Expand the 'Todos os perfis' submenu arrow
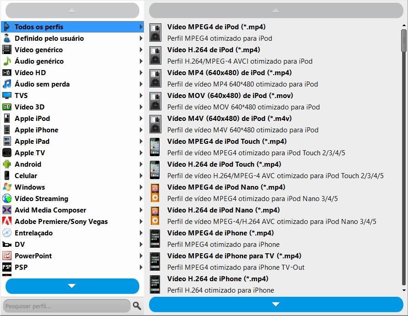This screenshot has width=408, height=316. point(141,27)
